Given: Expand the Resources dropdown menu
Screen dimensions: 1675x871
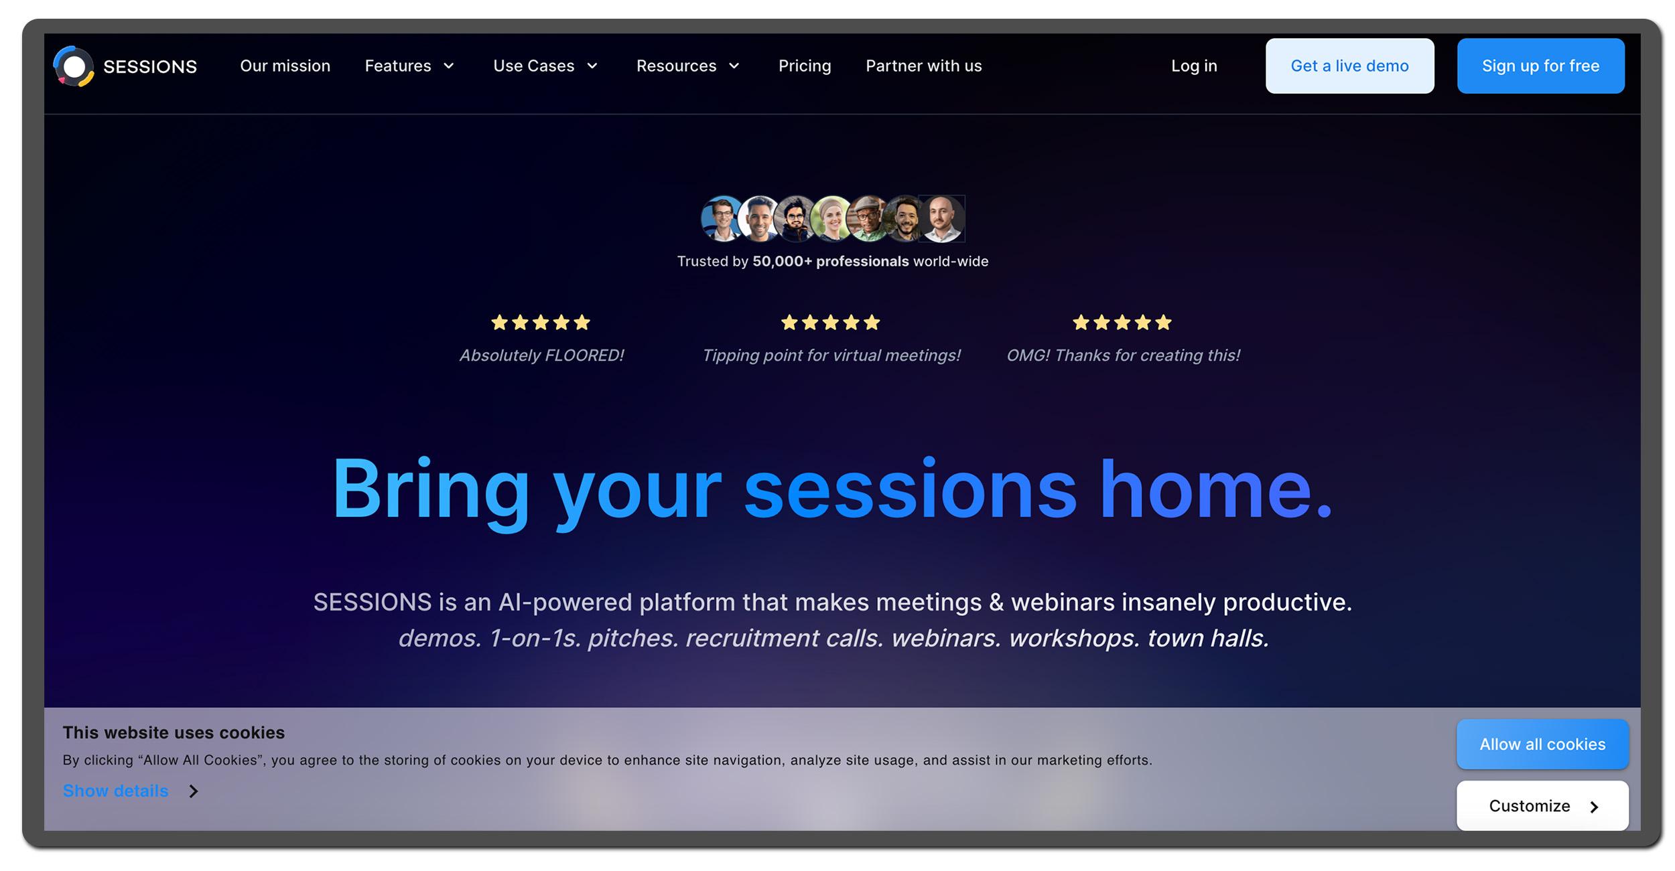Looking at the screenshot, I should [687, 66].
